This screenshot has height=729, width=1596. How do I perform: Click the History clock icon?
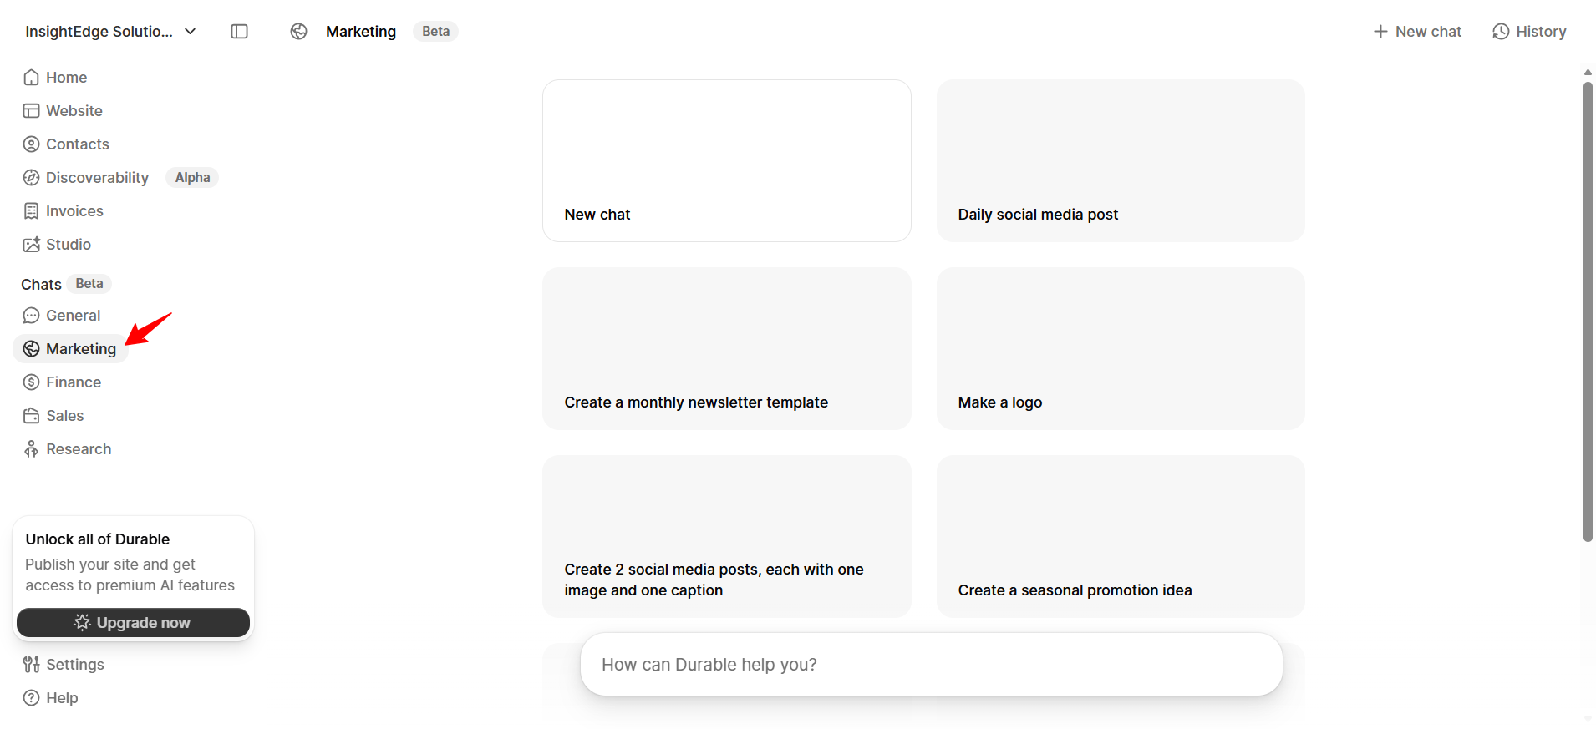(x=1501, y=32)
